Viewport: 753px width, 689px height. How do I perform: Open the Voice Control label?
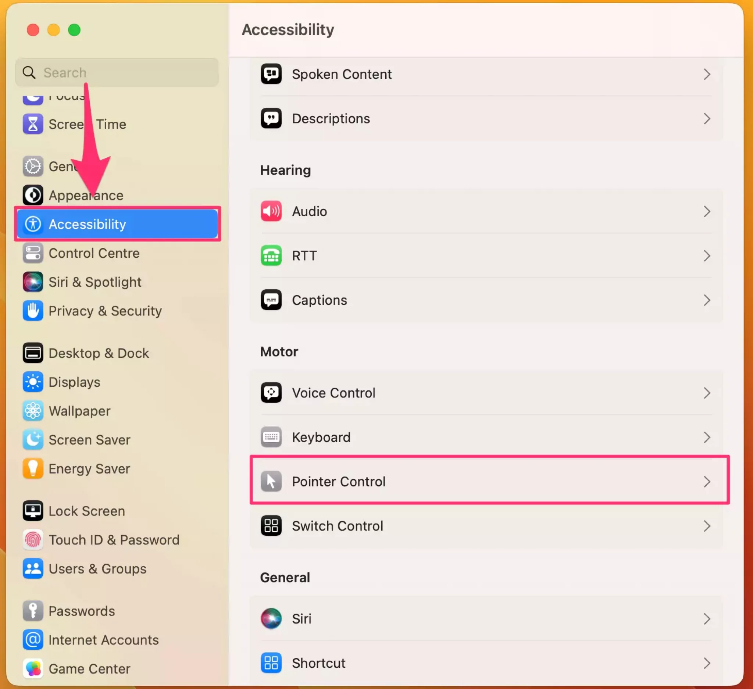(333, 393)
